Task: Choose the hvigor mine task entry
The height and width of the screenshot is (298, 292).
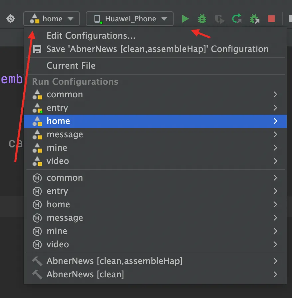Action: point(57,231)
